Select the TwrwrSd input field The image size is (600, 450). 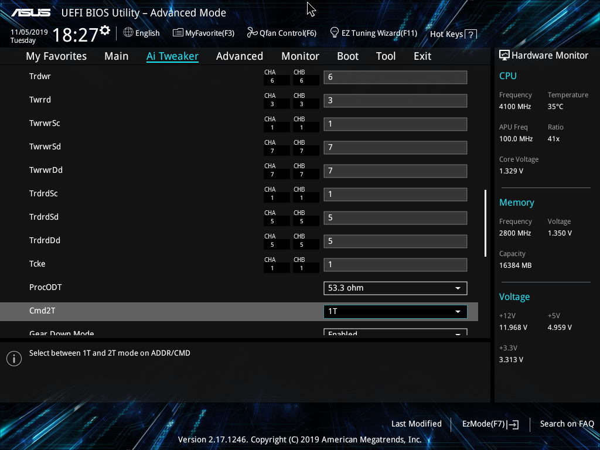click(x=396, y=148)
